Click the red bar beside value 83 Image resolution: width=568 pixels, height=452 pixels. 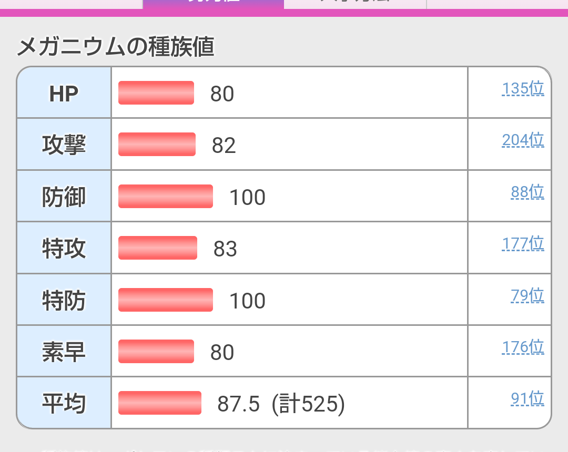click(x=158, y=248)
